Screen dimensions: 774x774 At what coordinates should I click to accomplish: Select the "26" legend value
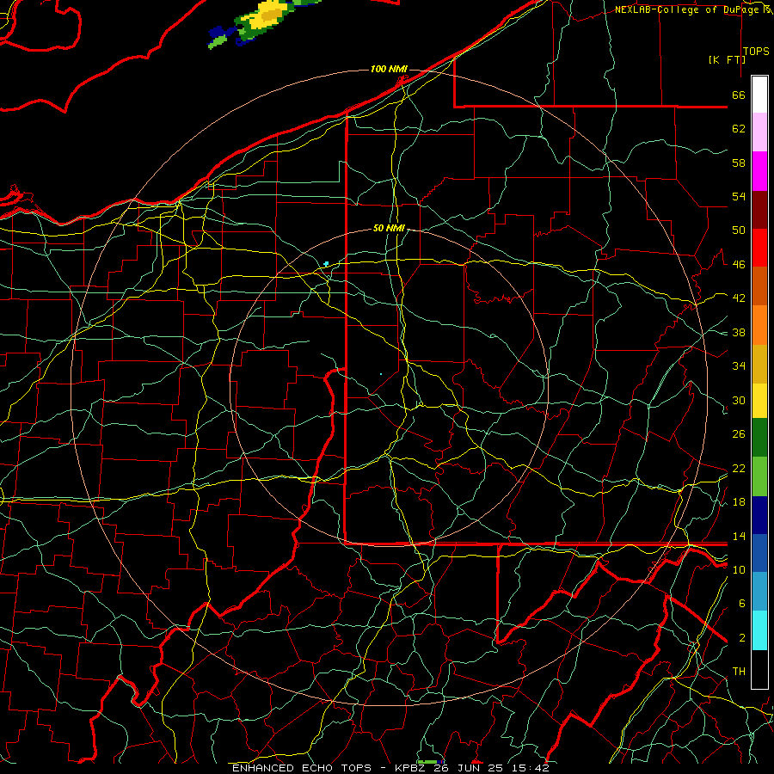pyautogui.click(x=739, y=434)
